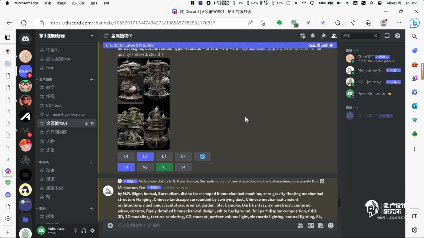Click the V1 variation button

click(126, 167)
